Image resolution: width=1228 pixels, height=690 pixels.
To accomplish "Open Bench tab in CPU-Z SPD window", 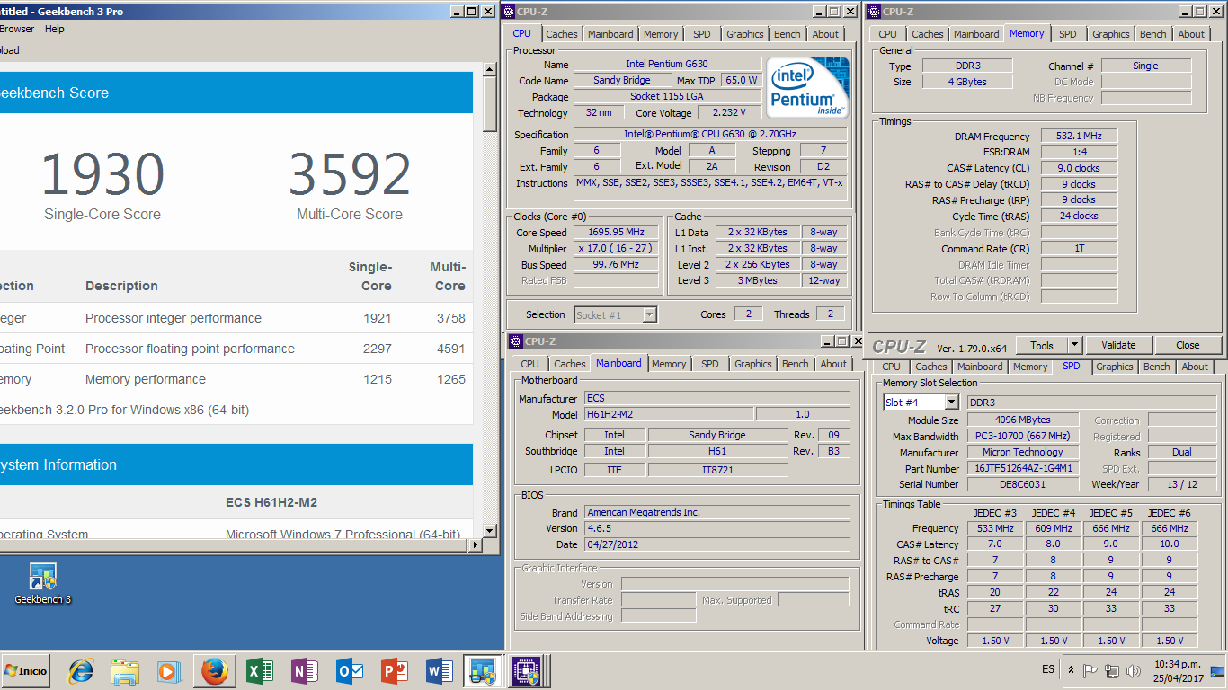I will [1157, 367].
